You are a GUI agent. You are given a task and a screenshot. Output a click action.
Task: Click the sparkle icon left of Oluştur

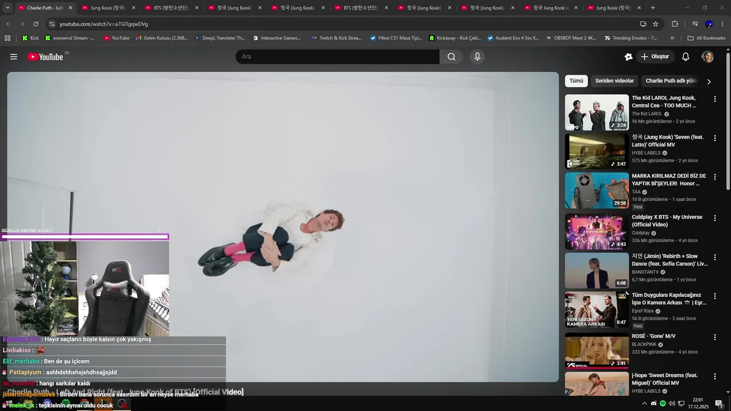click(x=628, y=57)
